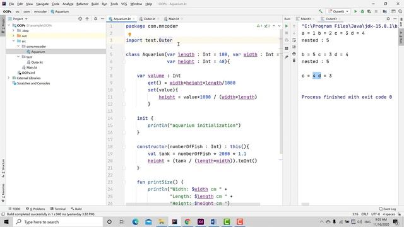Screen dimensions: 404x227
Task: Click the Stop icon in the top toolbar
Action: tap(376, 11)
